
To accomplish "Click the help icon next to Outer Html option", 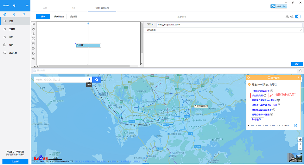I will tap(279, 105).
